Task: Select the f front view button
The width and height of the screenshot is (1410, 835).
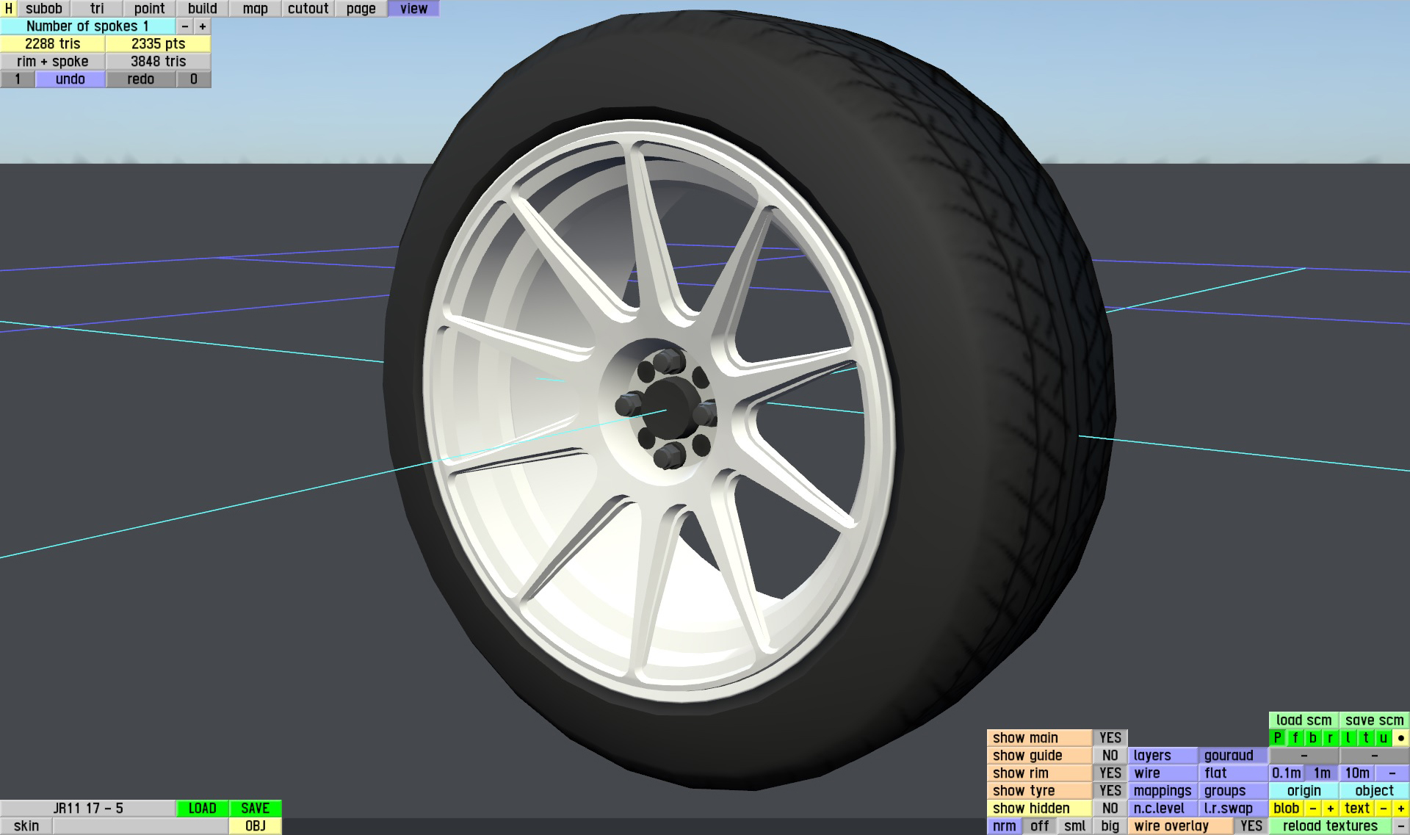Action: point(1295,738)
